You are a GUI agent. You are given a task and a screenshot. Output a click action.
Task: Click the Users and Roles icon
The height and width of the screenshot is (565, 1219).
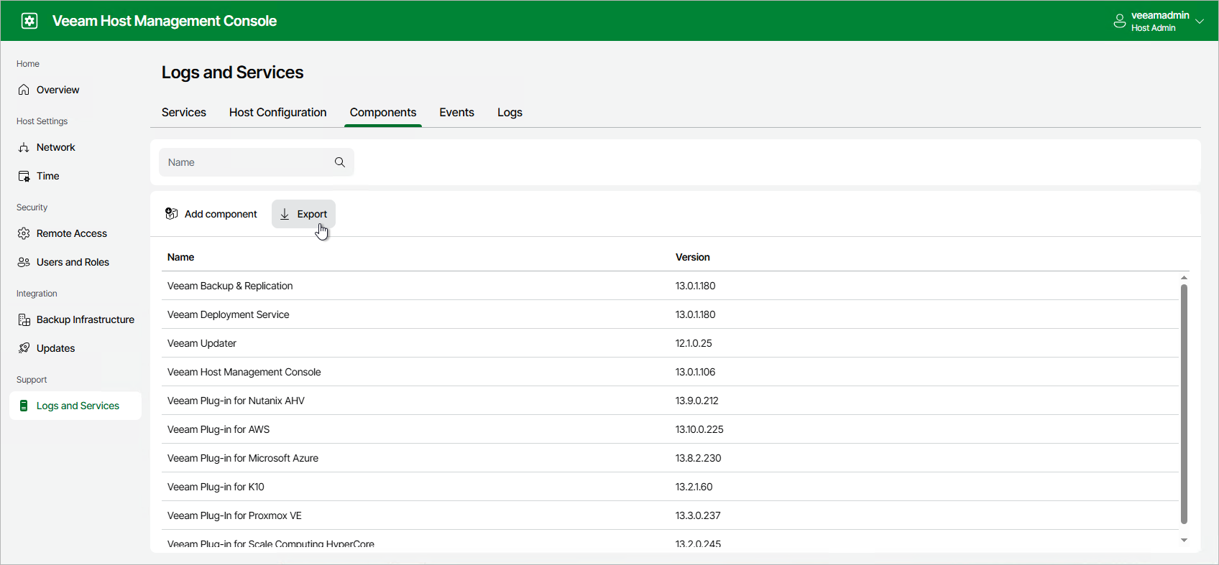pos(24,262)
